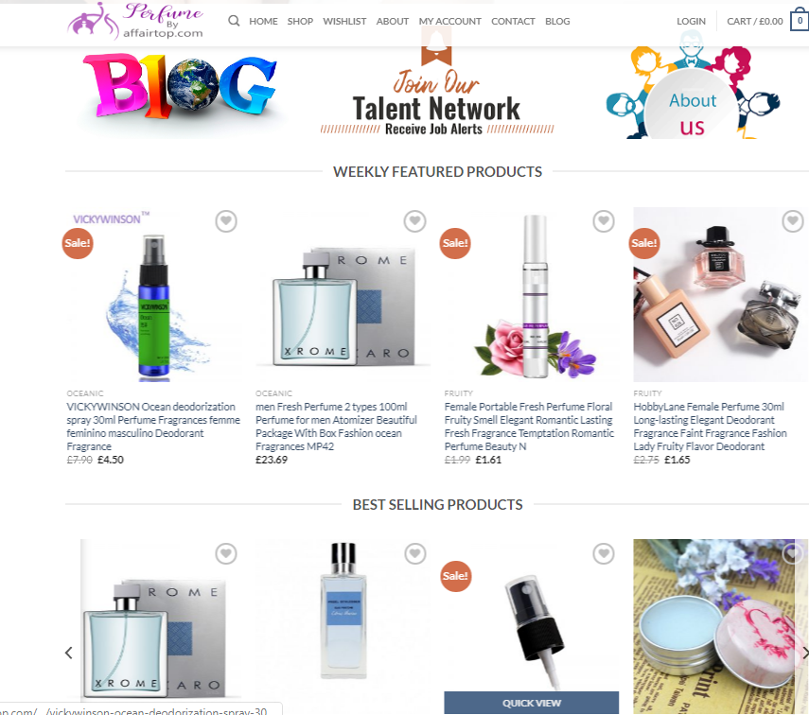Image resolution: width=809 pixels, height=715 pixels.
Task: Click the bell icon above Talent Network
Action: click(x=436, y=46)
